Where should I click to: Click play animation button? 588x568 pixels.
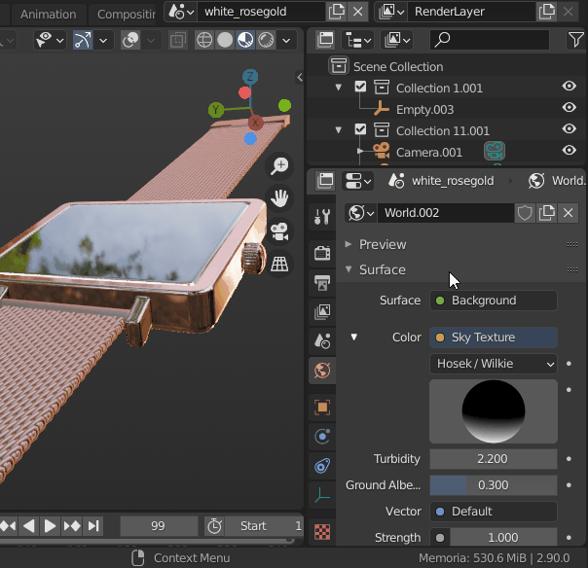(x=50, y=526)
